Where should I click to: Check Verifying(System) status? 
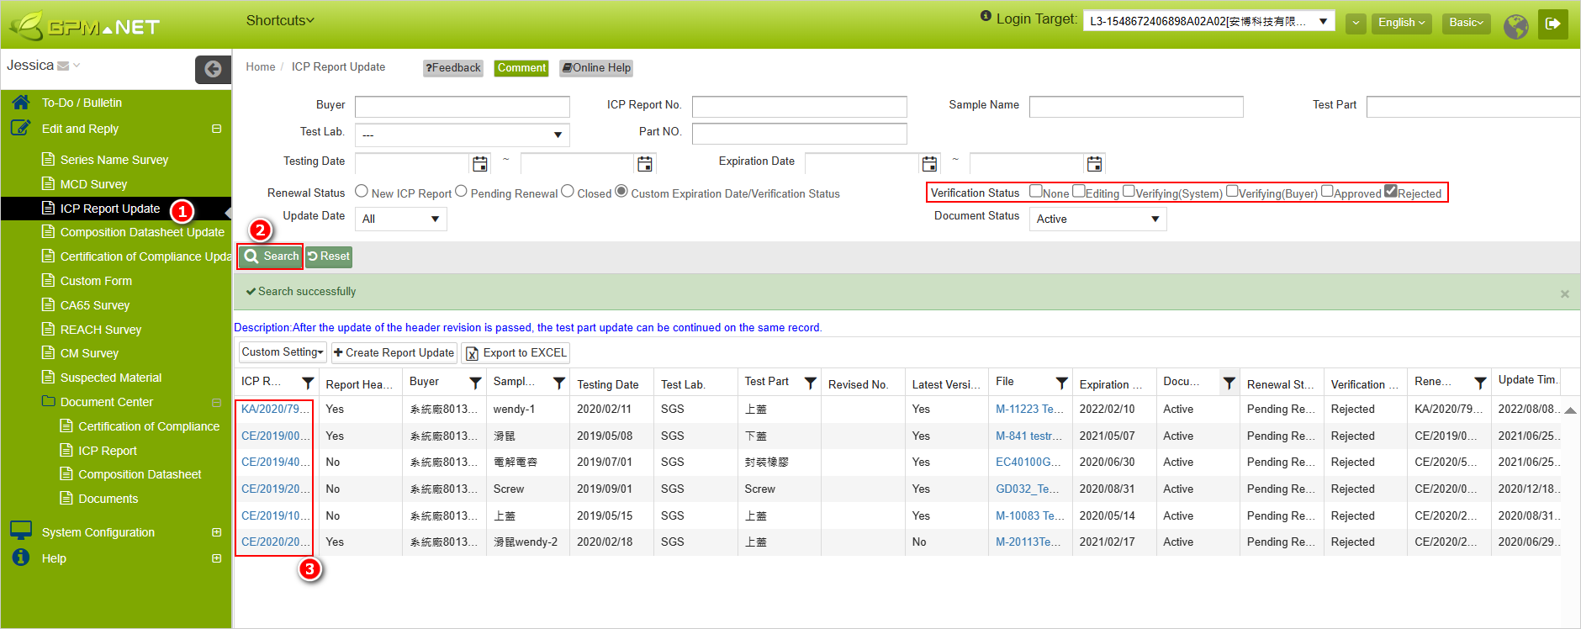pos(1129,191)
